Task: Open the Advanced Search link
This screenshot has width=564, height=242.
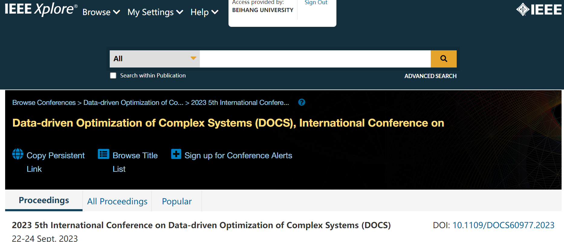Action: click(430, 76)
